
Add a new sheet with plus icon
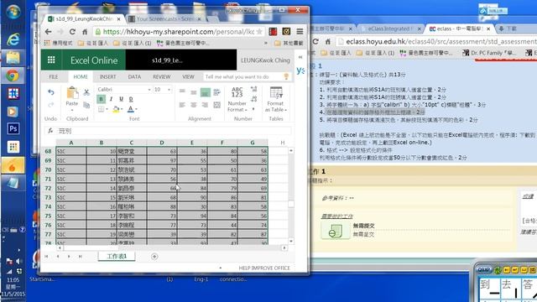tap(154, 257)
